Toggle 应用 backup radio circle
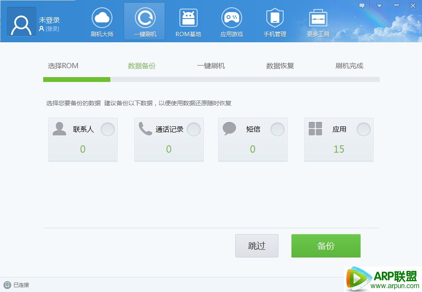This screenshot has width=422, height=292. [x=364, y=129]
